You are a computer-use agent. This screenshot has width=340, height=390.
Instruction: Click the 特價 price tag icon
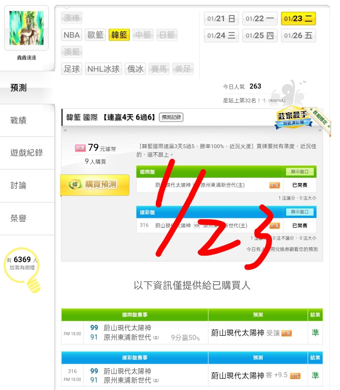[80, 148]
